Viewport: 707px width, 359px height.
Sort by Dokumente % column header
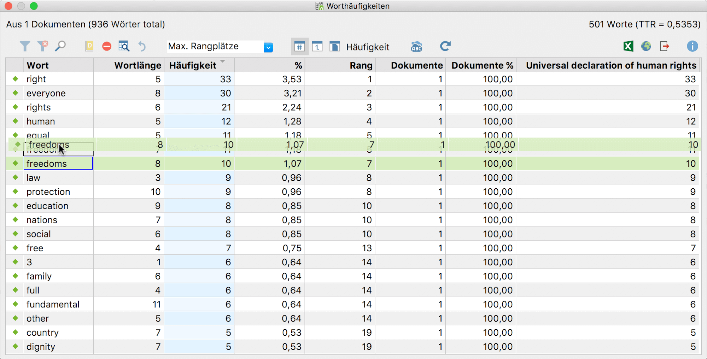click(x=481, y=65)
